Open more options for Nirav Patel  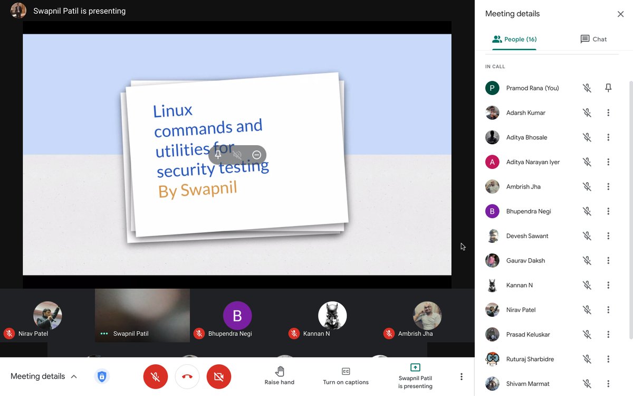608,310
